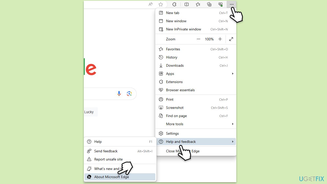Select Screenshot menu entry
Screen dimensions: 327x184
click(x=196, y=108)
